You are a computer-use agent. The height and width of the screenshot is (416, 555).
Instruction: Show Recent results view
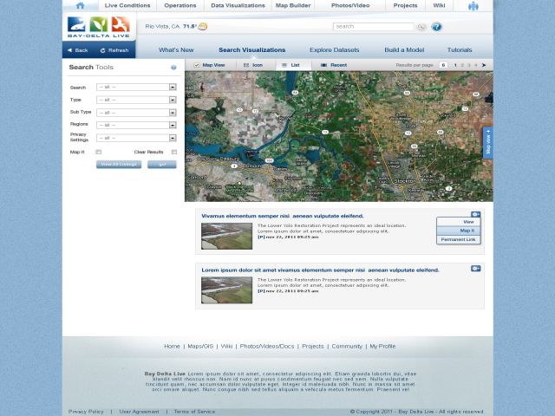coord(333,65)
